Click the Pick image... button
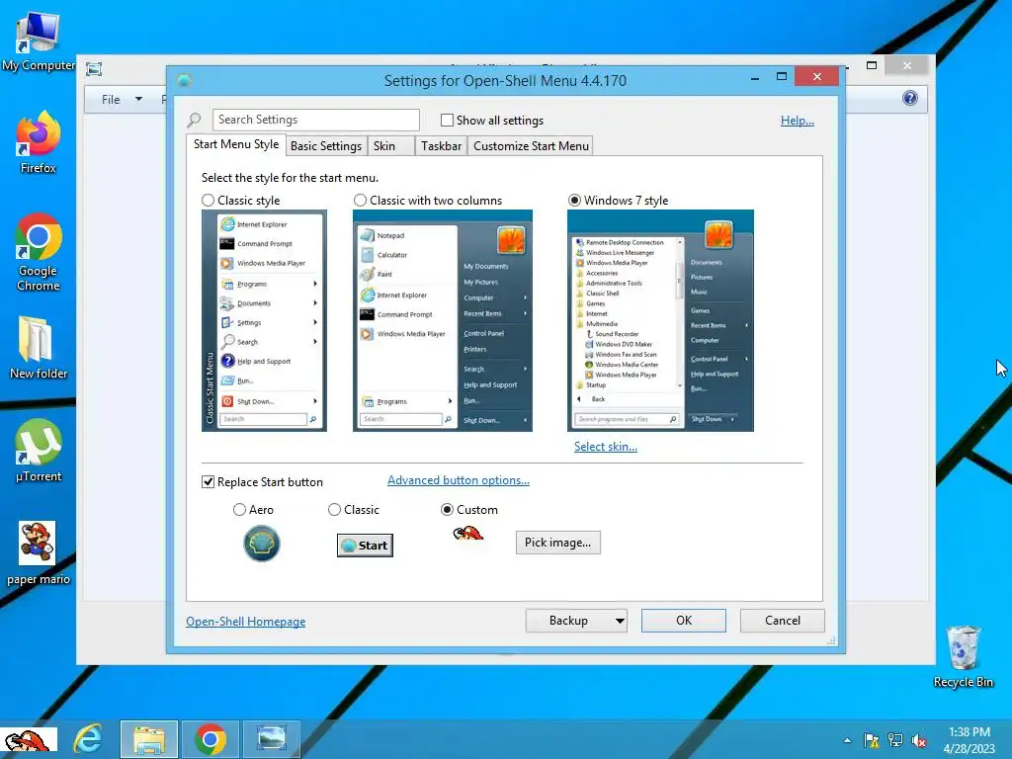 click(557, 543)
